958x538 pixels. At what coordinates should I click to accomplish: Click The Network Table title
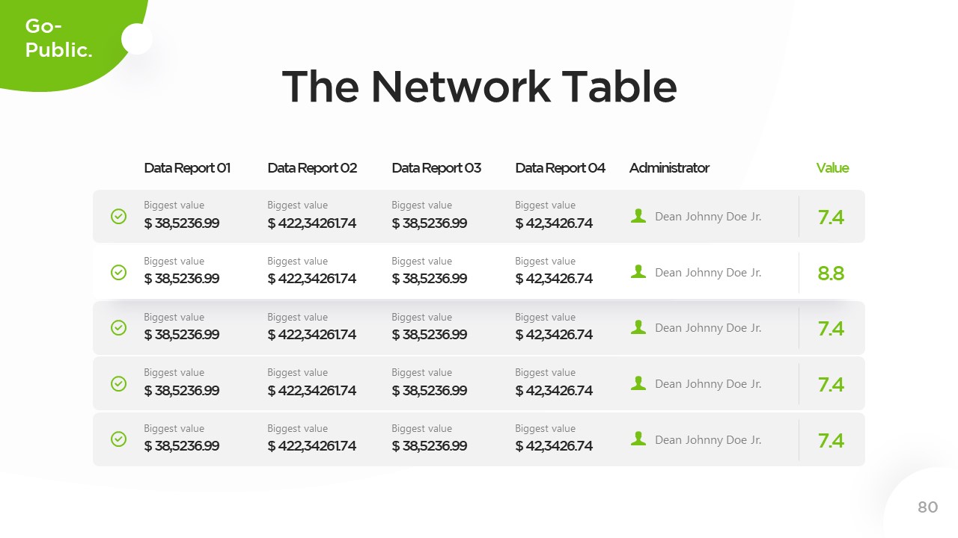coord(479,86)
